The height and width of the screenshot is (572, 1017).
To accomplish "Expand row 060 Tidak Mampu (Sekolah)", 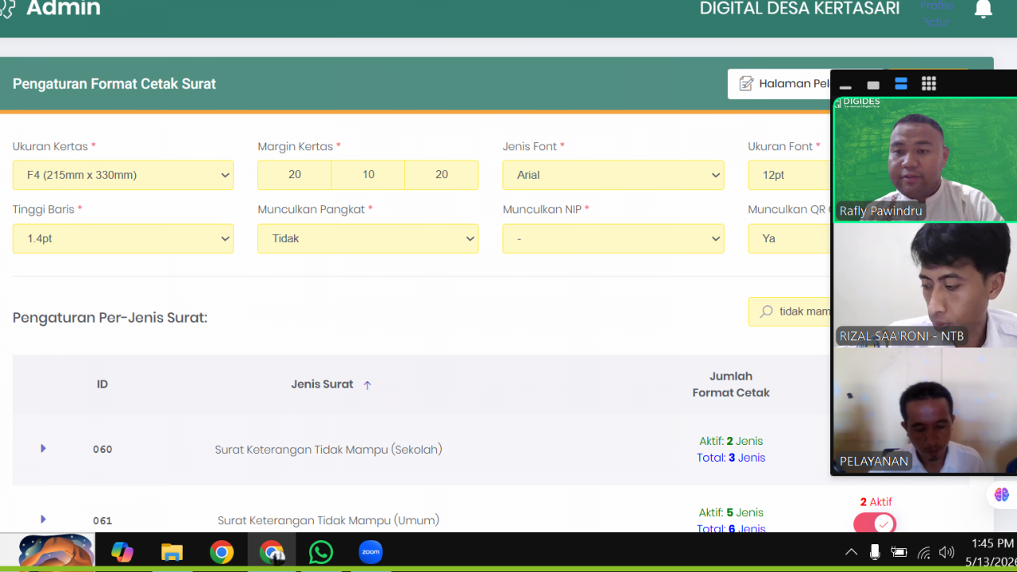I will (x=43, y=449).
